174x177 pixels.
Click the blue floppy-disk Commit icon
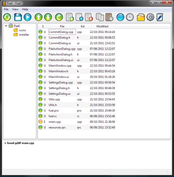click(x=18, y=17)
